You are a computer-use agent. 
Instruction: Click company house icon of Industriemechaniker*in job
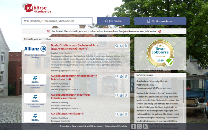(x=121, y=76)
